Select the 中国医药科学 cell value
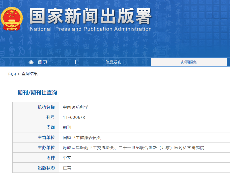This screenshot has height=173, width=230. click(76, 107)
